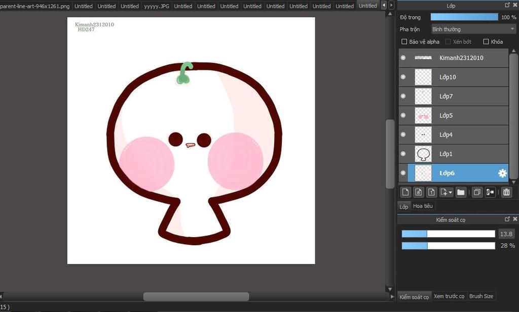The width and height of the screenshot is (519, 312).
Task: Duplicate the selected layer
Action: [x=477, y=192]
